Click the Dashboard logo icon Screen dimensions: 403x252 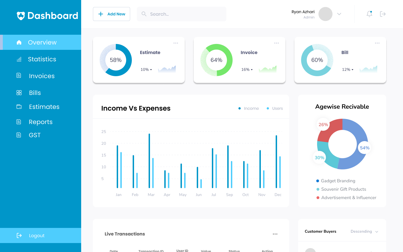pyautogui.click(x=21, y=16)
